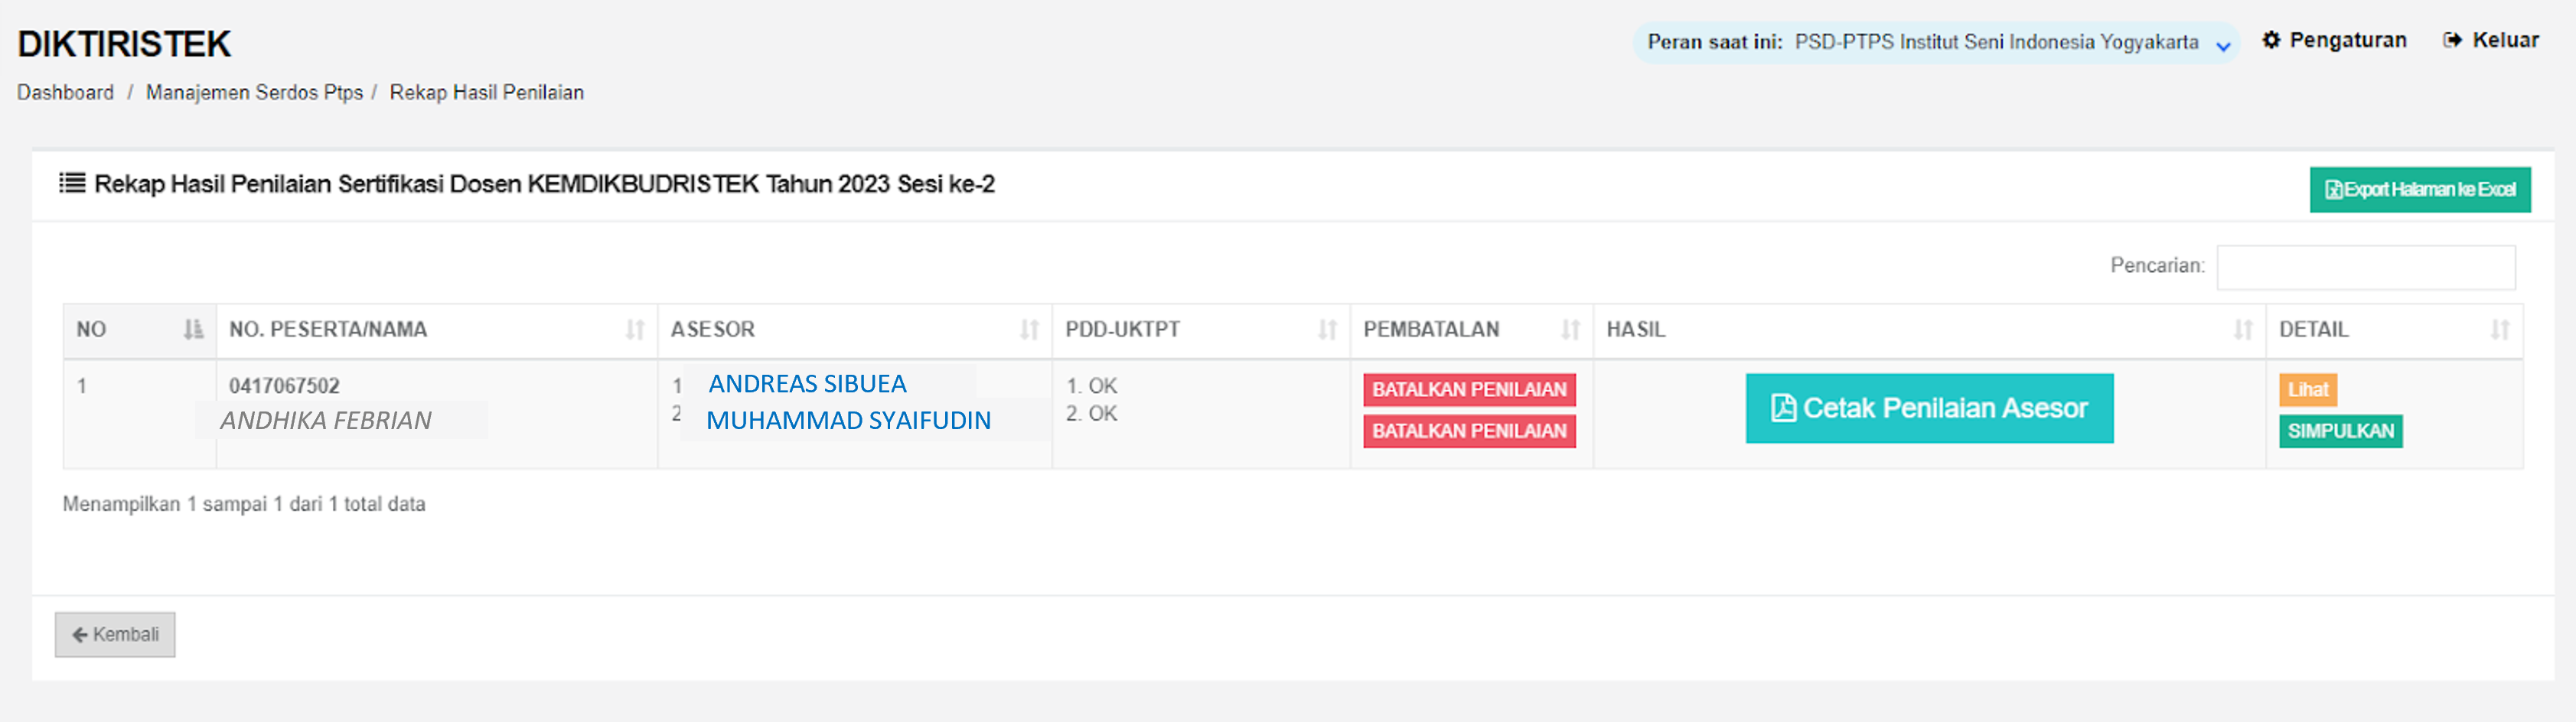Click ASESOR column header

855,330
